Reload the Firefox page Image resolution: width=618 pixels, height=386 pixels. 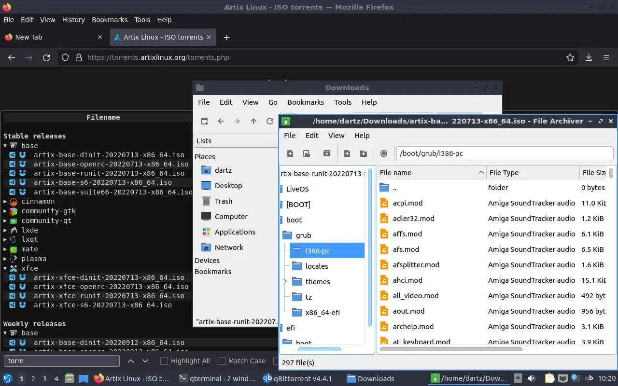46,57
